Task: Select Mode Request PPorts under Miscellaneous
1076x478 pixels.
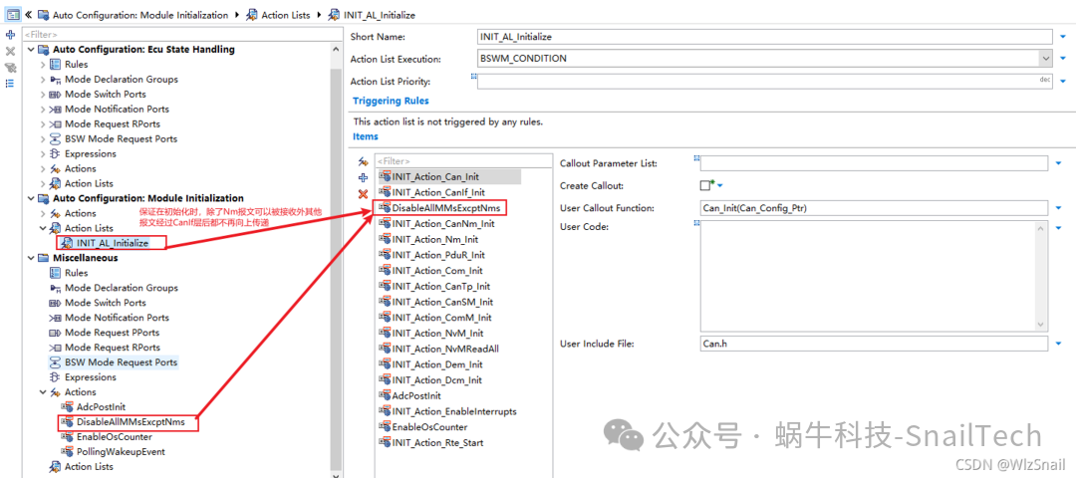Action: pos(112,333)
